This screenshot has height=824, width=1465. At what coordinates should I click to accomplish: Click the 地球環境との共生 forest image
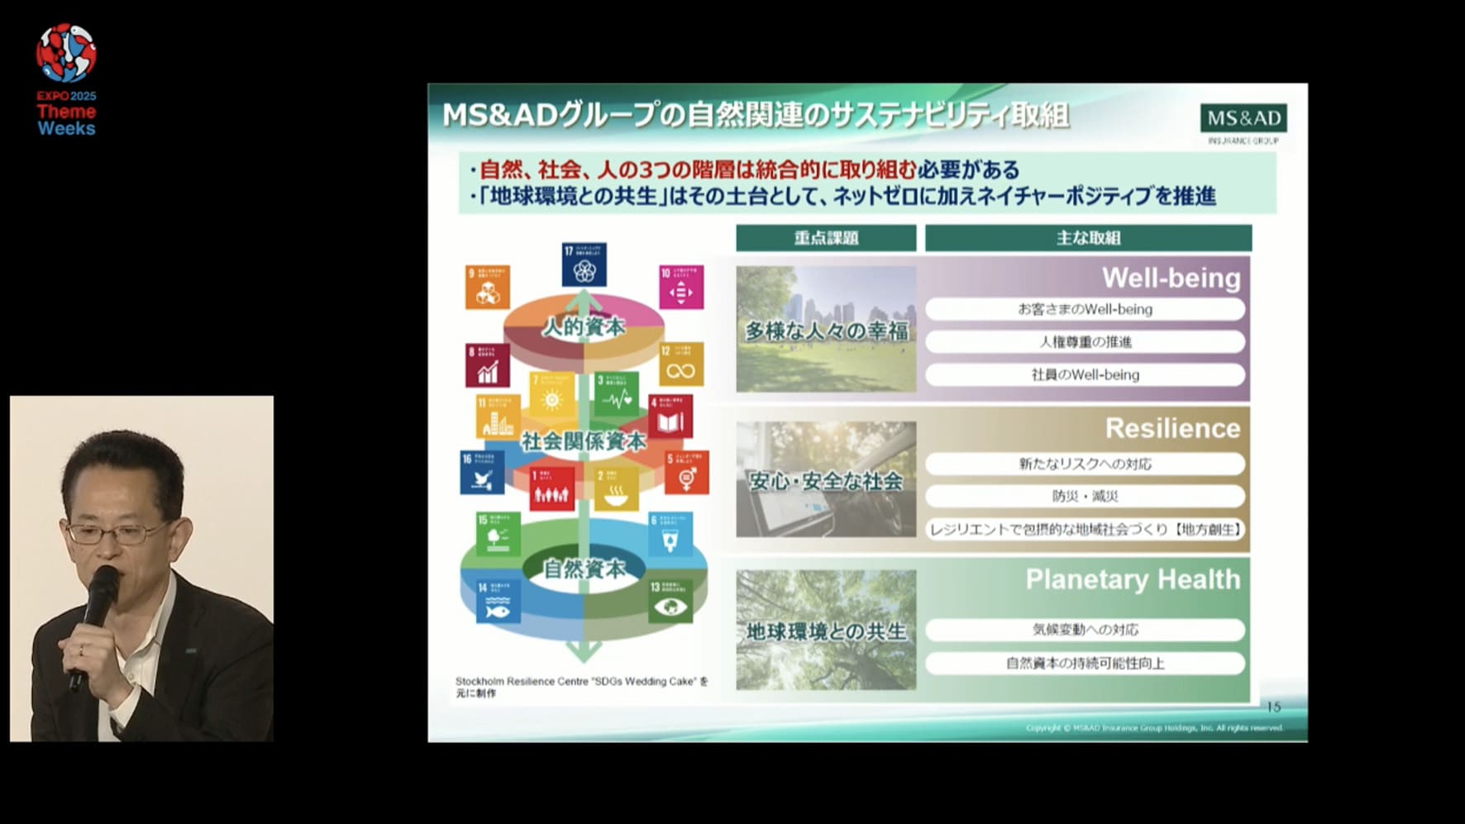pos(826,631)
